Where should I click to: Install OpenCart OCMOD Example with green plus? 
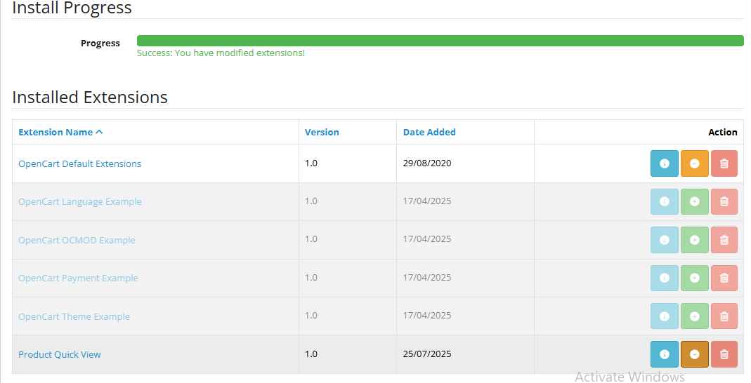694,240
